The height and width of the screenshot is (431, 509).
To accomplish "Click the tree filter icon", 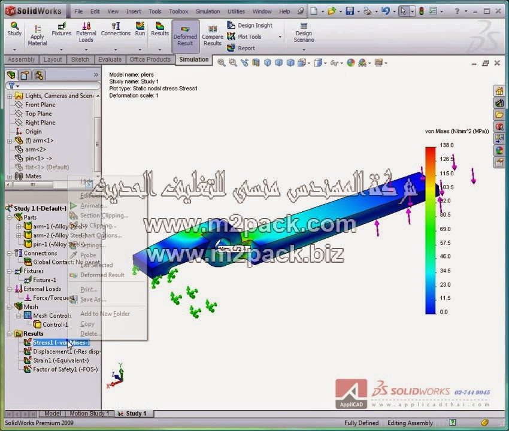I will [12, 86].
